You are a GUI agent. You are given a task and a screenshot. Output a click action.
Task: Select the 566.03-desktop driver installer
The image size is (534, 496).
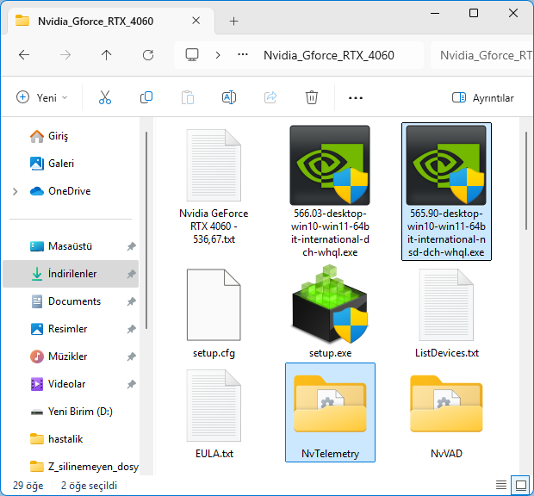pyautogui.click(x=330, y=191)
